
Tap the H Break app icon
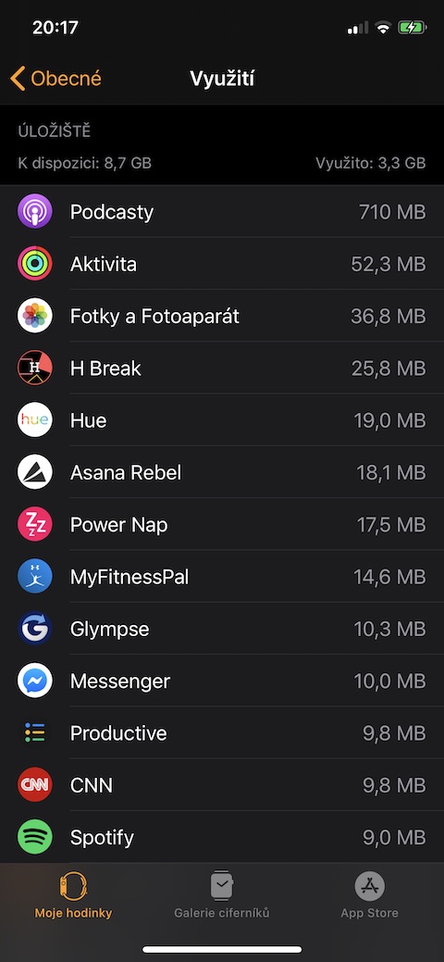pos(34,369)
